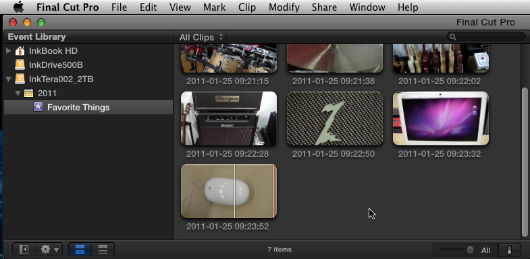Select the white mouse clip thumbnail
This screenshot has width=530, height=259.
pos(229,191)
